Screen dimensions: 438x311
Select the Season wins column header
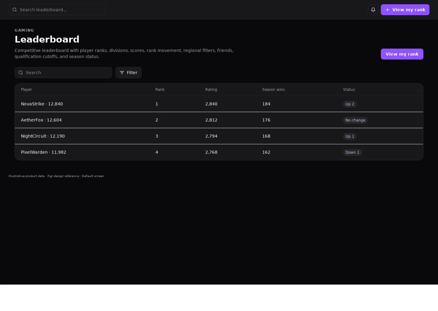[273, 90]
